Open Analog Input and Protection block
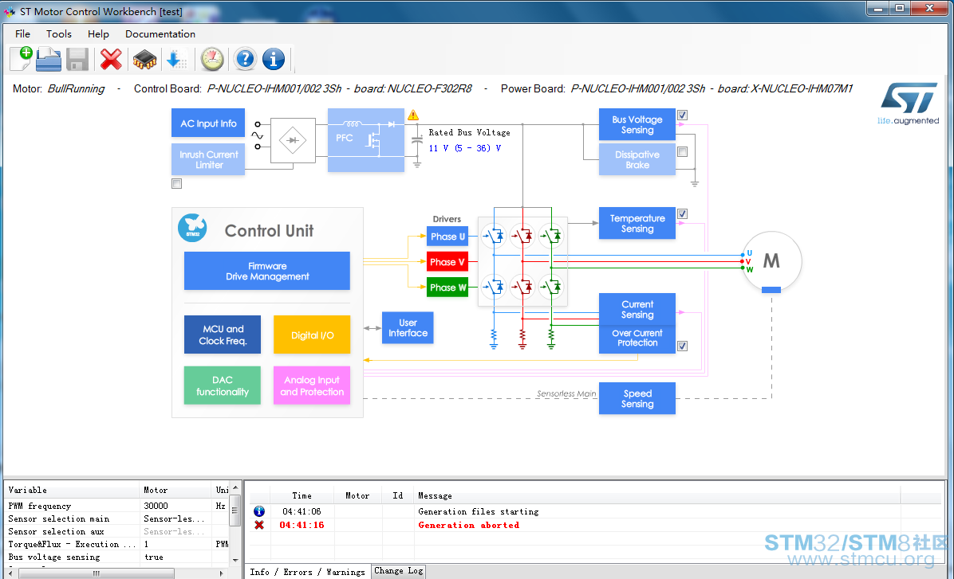 click(312, 385)
